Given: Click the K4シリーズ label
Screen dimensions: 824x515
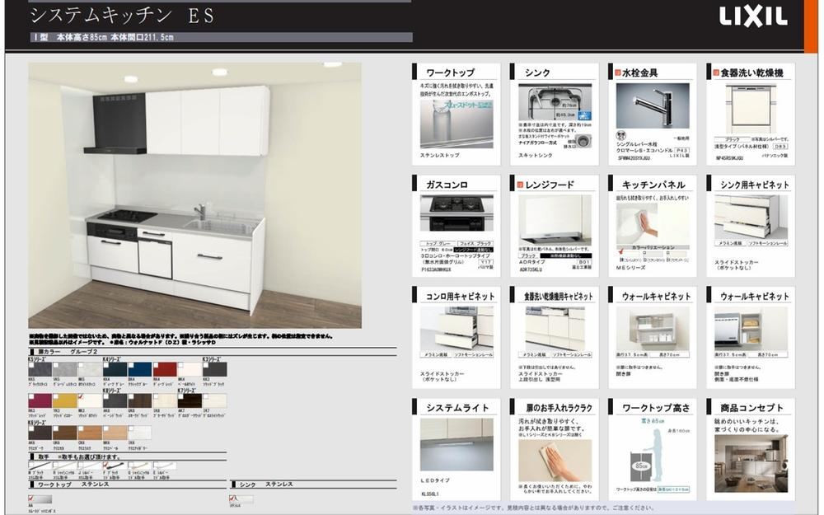Looking at the screenshot, I should pos(111,359).
